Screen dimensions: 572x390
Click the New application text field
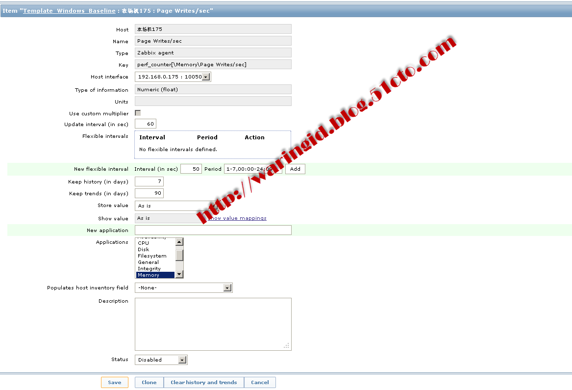point(213,230)
